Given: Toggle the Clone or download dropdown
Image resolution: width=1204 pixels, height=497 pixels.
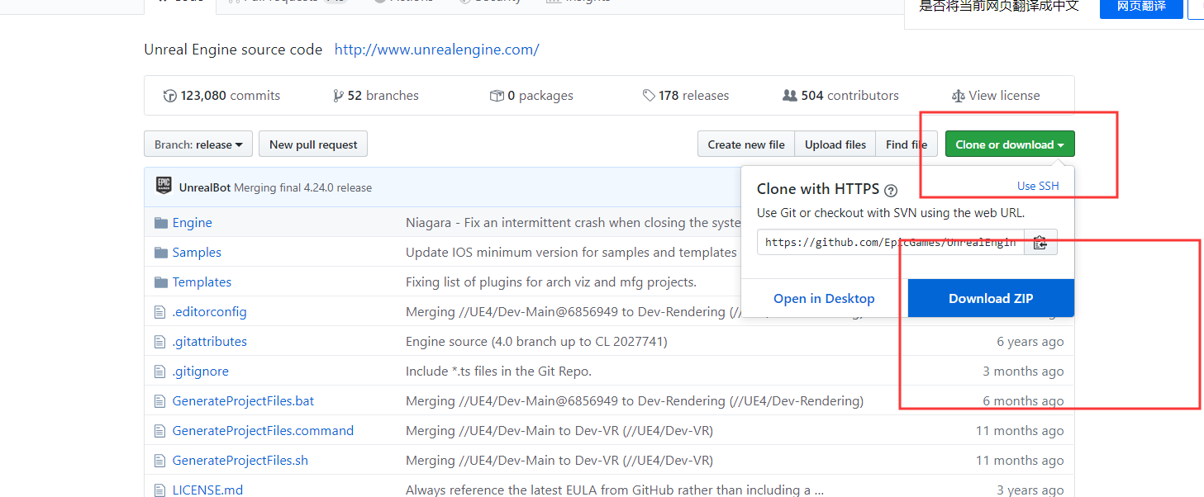Looking at the screenshot, I should point(1010,144).
